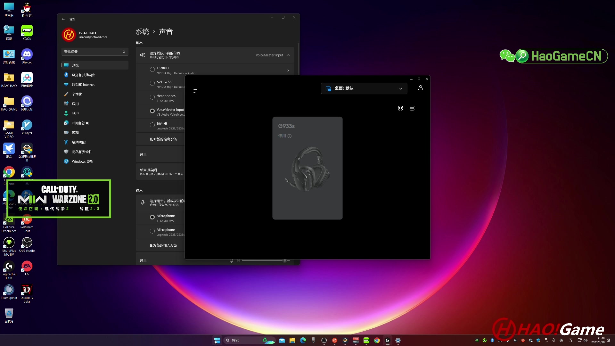The width and height of the screenshot is (615, 346).
Task: Click the Settings search field
Action: click(x=95, y=52)
